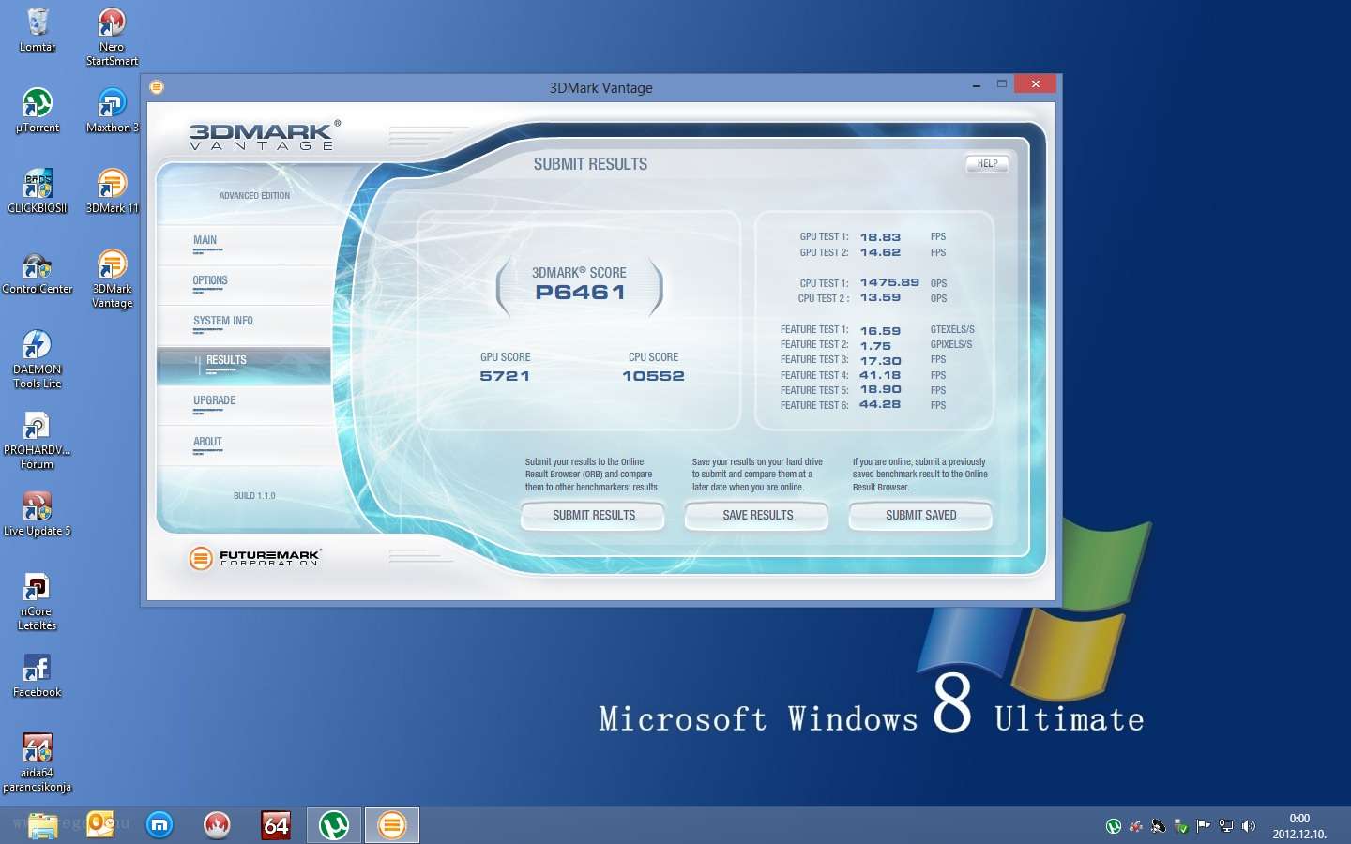Open the Maxthon browser taskbar icon

159,825
